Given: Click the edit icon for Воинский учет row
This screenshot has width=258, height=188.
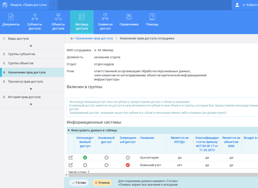Looking at the screenshot, I should (70, 165).
